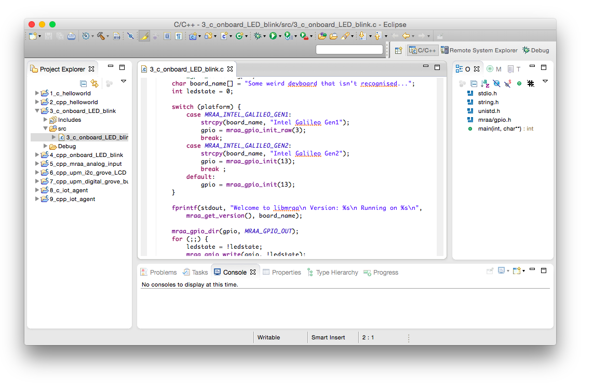593x385 pixels.
Task: Switch to Task List (T) tab
Action: 515,69
